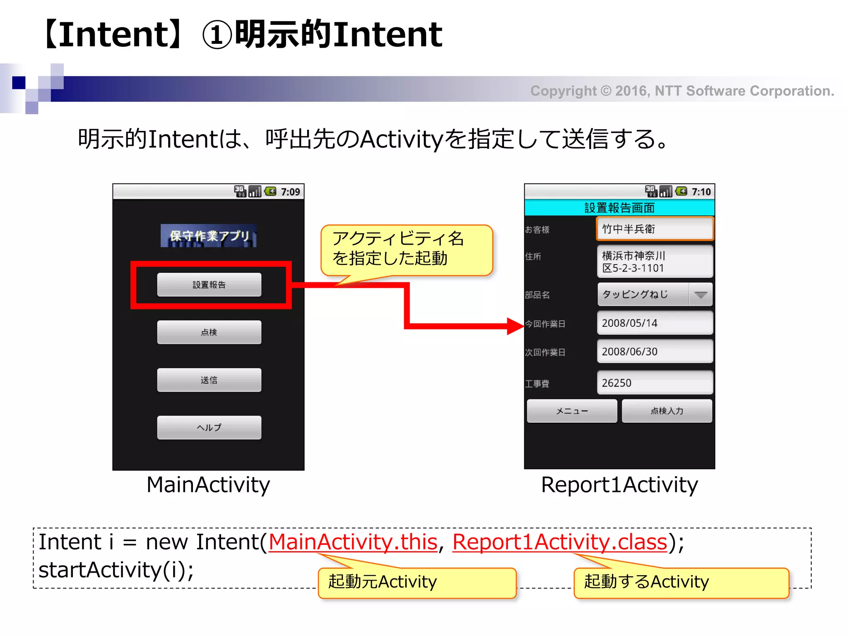Focus the お客様 field containing 竹中半兵衛
The width and height of the screenshot is (848, 636).
click(x=655, y=229)
